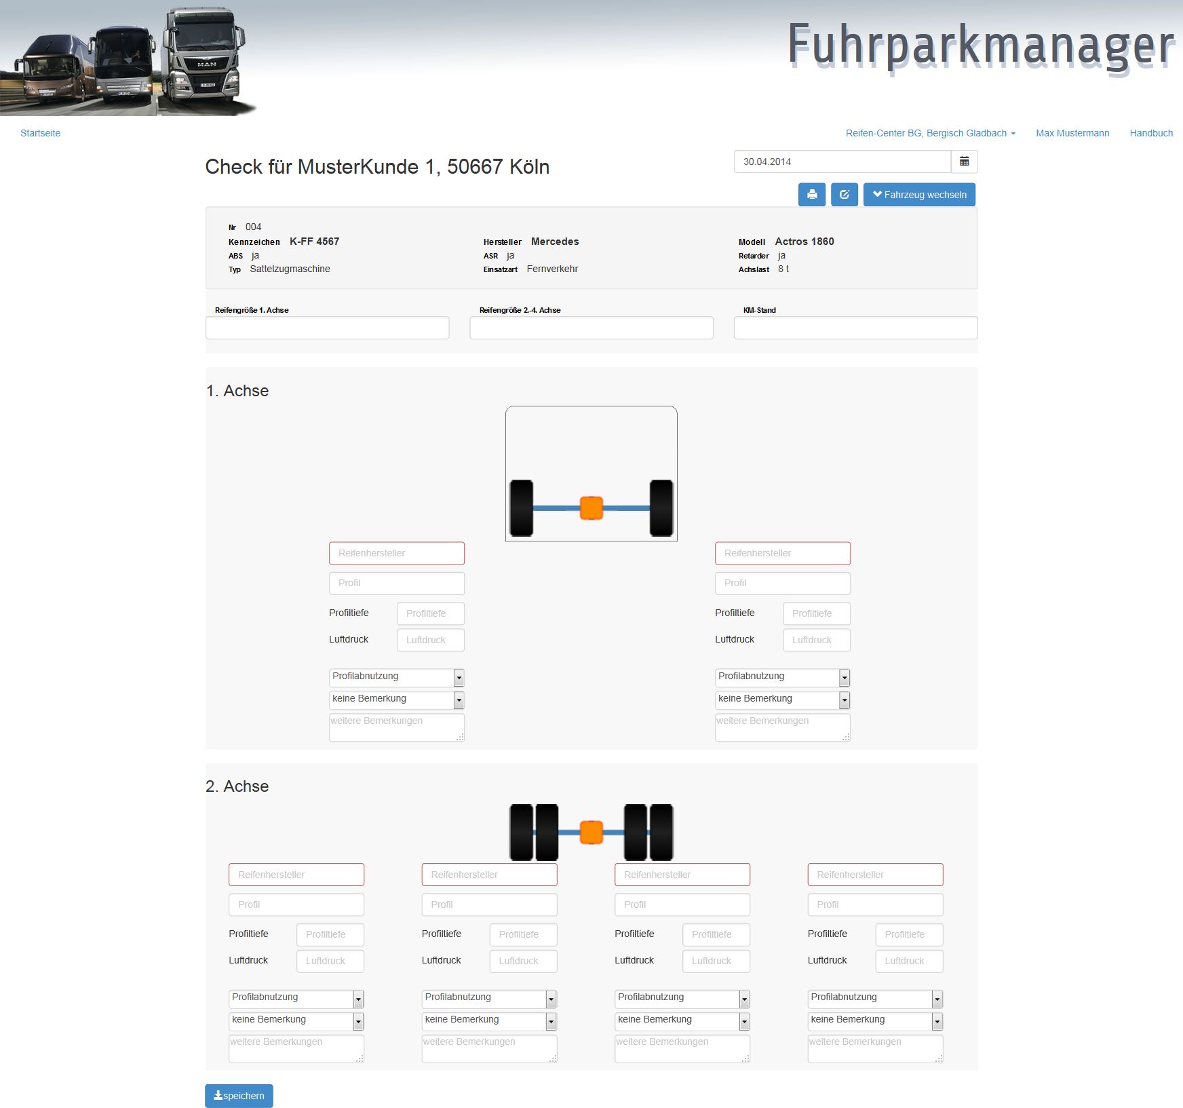Open right keine Bemerkung dropdown in 1. Achse
The image size is (1183, 1108).
click(x=782, y=700)
